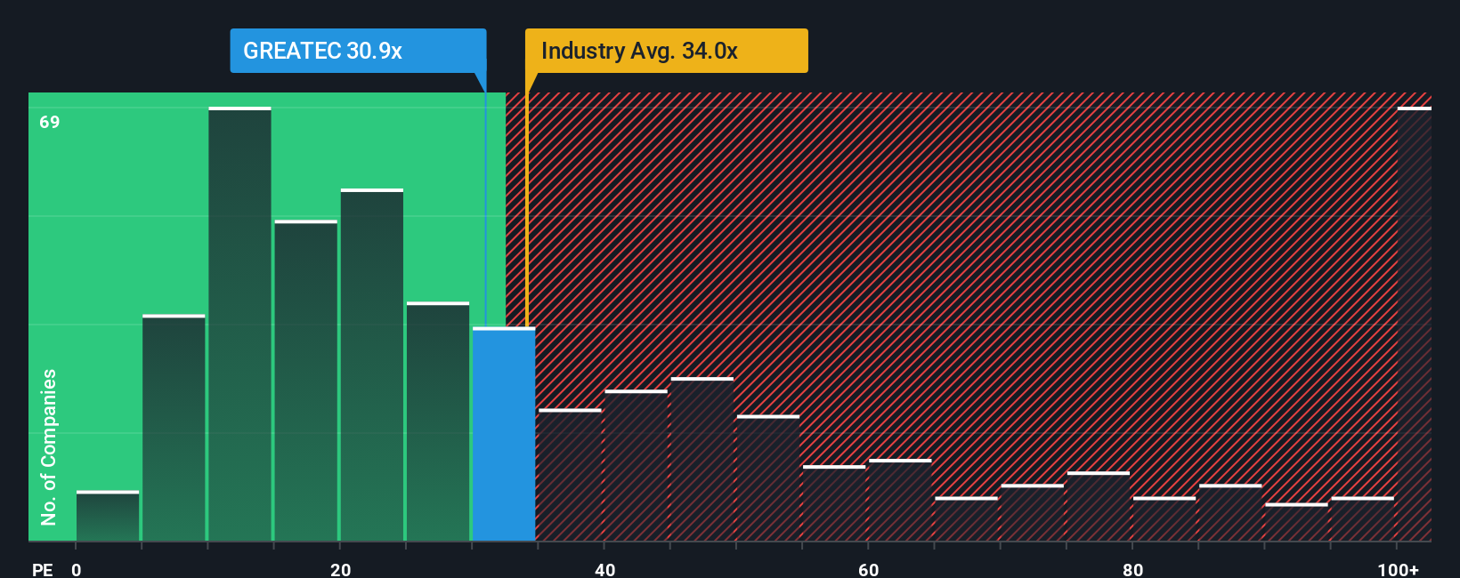Select the hatched bar spanning PE 45-50
The image size is (1460, 578).
(x=702, y=459)
